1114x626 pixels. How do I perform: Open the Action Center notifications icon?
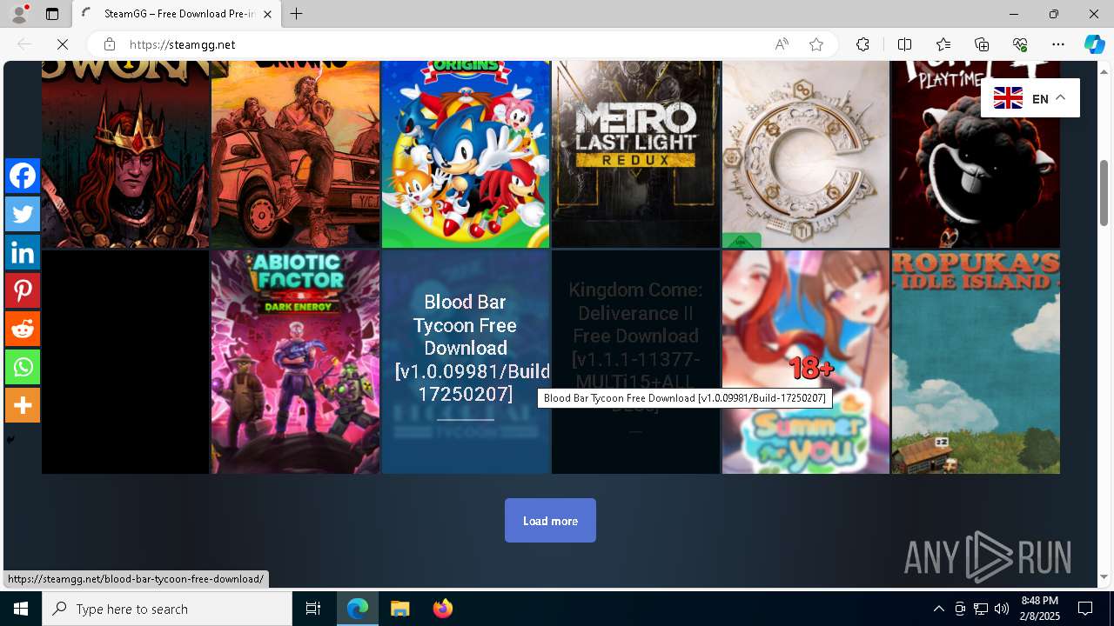(x=1085, y=609)
